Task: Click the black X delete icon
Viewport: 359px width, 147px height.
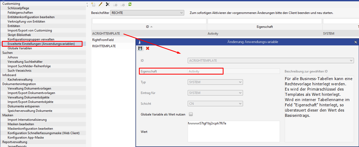Action: pos(108,4)
